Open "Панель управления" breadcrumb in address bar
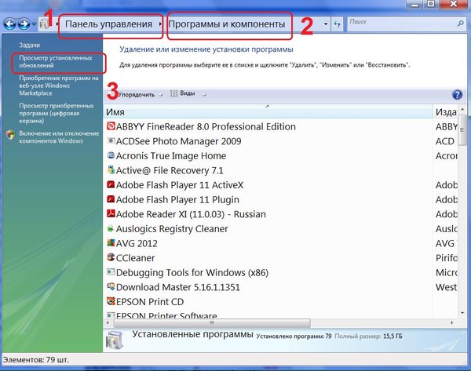This screenshot has height=371, width=471. pyautogui.click(x=108, y=24)
